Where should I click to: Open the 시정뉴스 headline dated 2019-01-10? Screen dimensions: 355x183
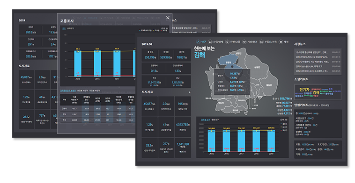pos(318,62)
